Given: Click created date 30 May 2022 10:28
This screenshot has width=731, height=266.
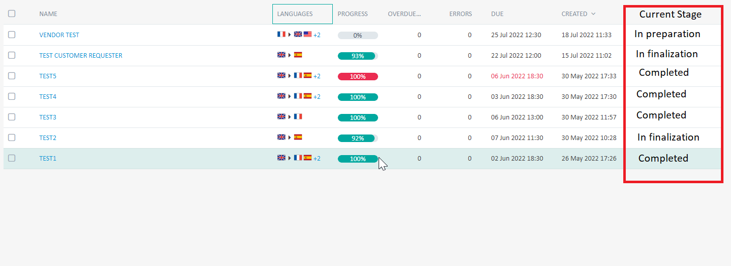Looking at the screenshot, I should pyautogui.click(x=589, y=138).
